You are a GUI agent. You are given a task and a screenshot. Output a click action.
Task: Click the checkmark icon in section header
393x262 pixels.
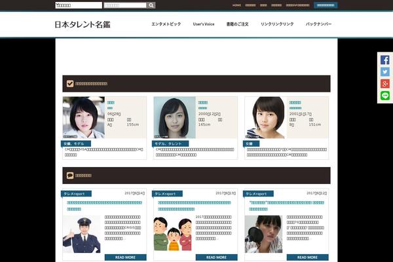point(70,83)
